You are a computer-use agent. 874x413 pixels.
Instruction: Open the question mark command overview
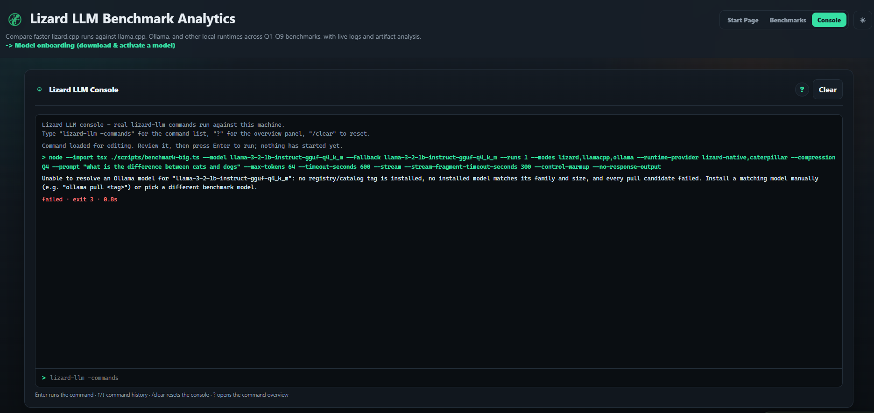802,89
